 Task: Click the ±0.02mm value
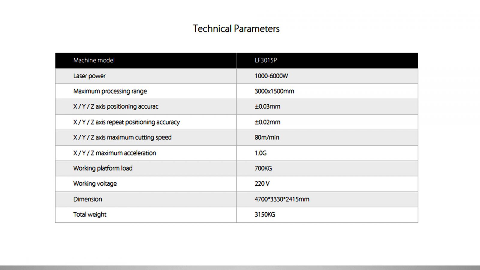pyautogui.click(x=267, y=122)
